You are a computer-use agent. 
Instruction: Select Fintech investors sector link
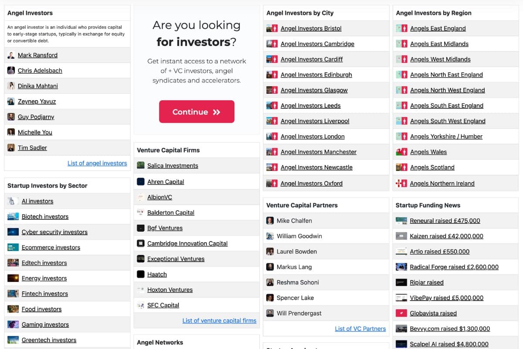pos(45,294)
